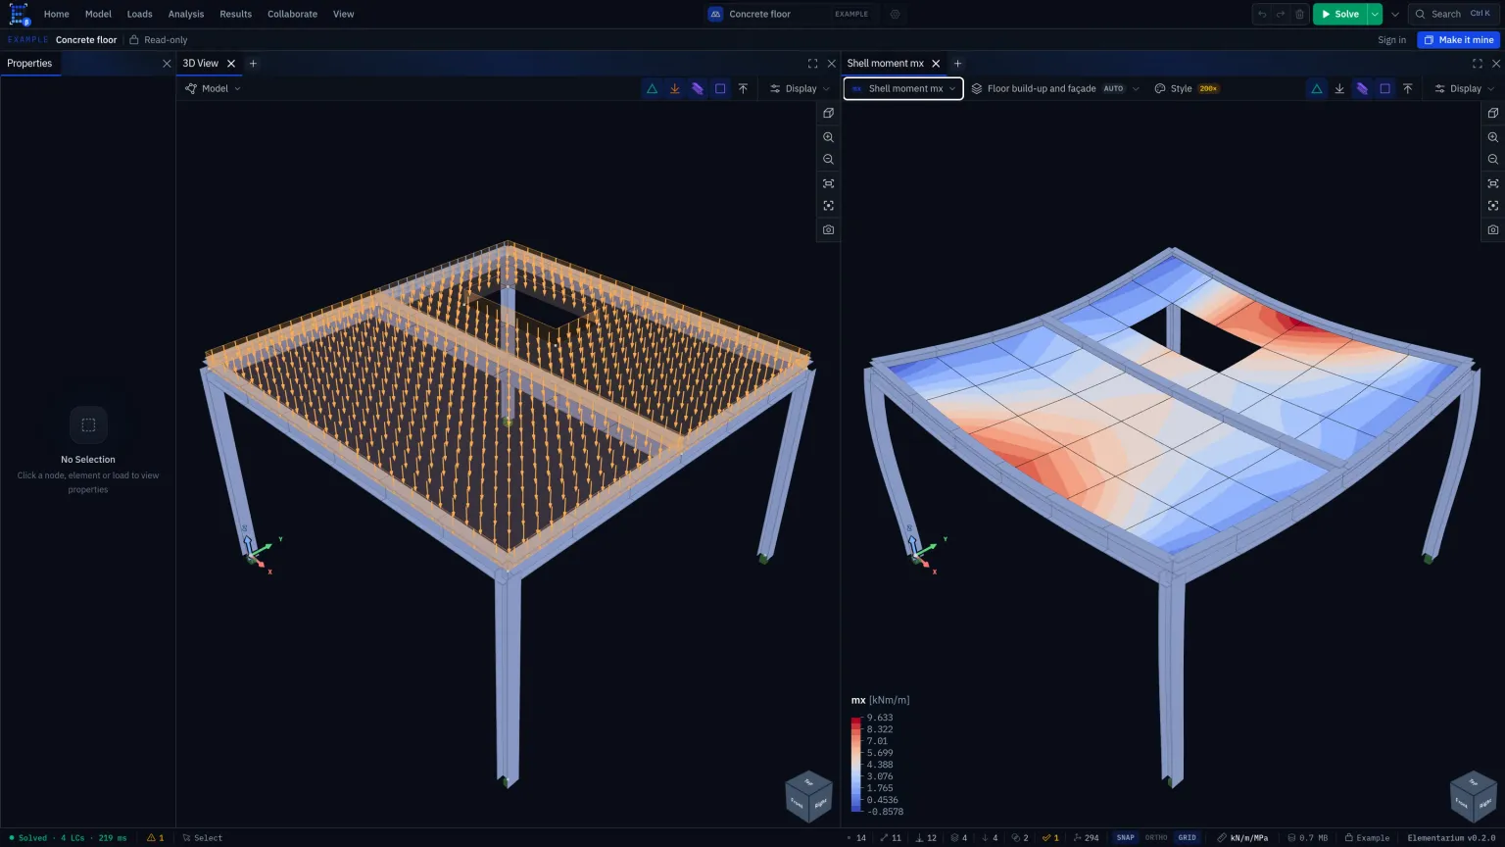Toggle orange loads arrow in 3D View toolbar
This screenshot has height=847, width=1505.
674,88
